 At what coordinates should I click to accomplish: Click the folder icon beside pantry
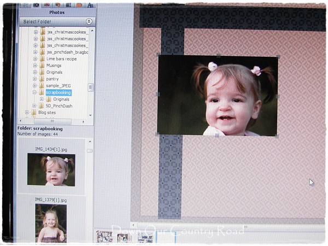coord(42,79)
